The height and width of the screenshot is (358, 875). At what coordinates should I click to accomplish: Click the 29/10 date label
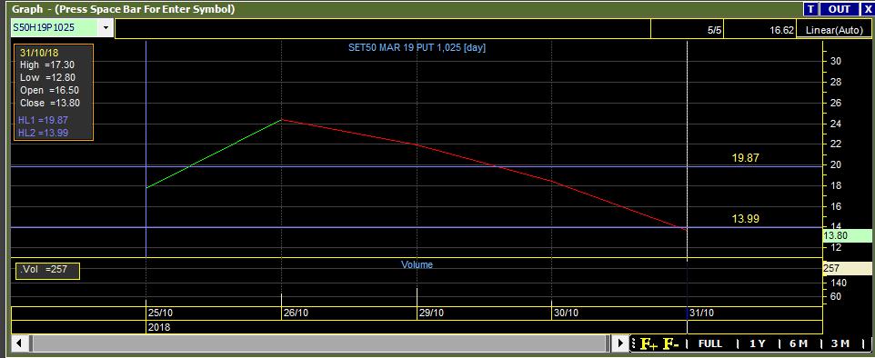pos(431,313)
